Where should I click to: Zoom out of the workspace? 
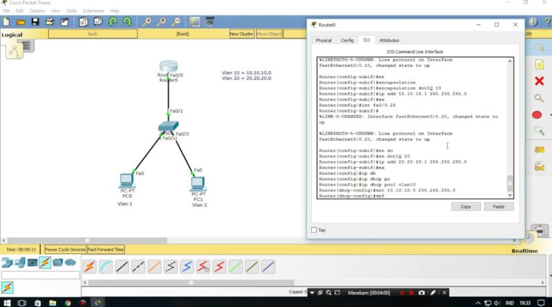coord(176,22)
